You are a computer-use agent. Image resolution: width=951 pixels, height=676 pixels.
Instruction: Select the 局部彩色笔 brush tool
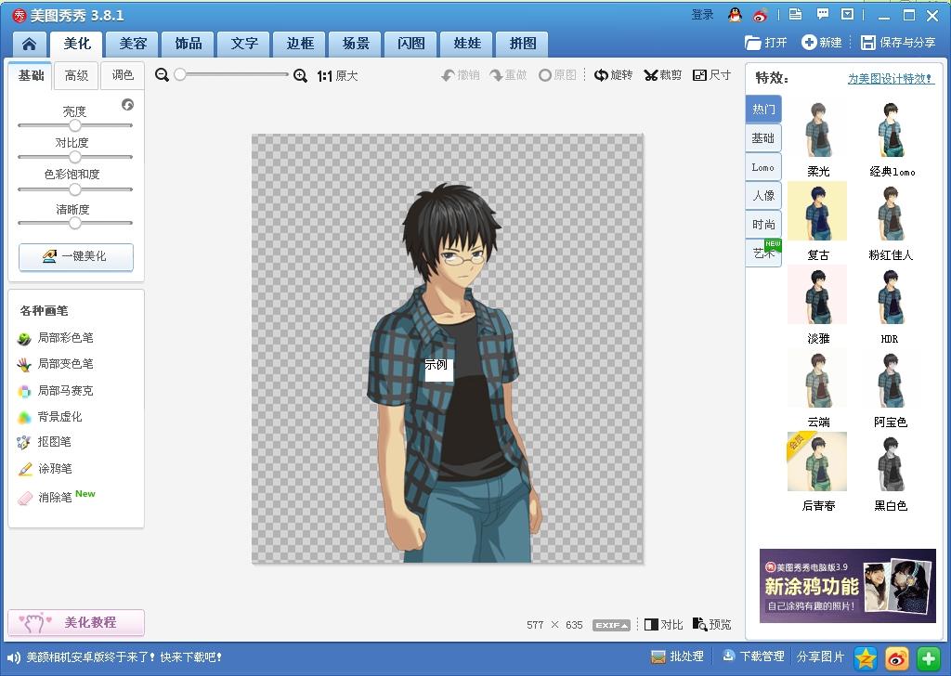57,338
